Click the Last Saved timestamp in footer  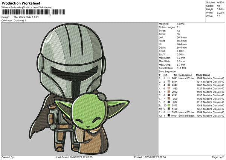point(74,157)
